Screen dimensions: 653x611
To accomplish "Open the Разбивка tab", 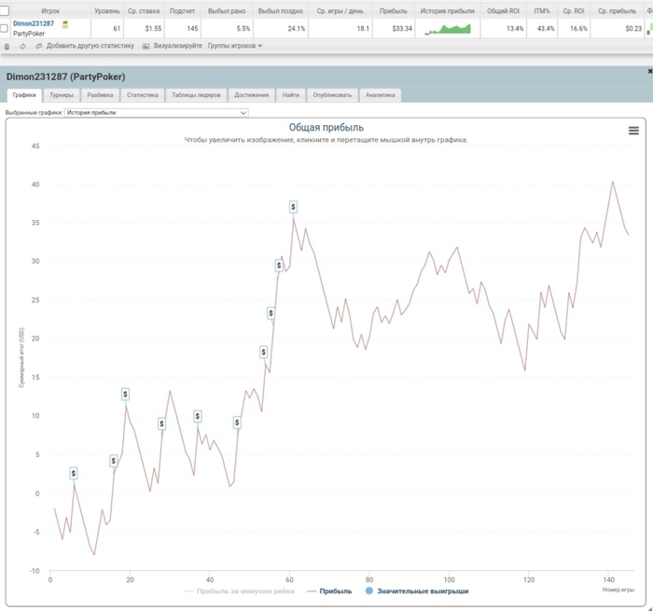I will pos(100,95).
